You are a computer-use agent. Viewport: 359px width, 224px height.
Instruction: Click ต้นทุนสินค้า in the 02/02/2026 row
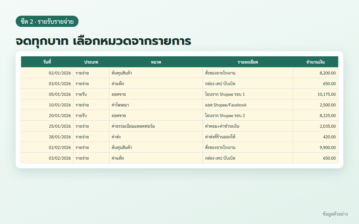click(x=156, y=147)
